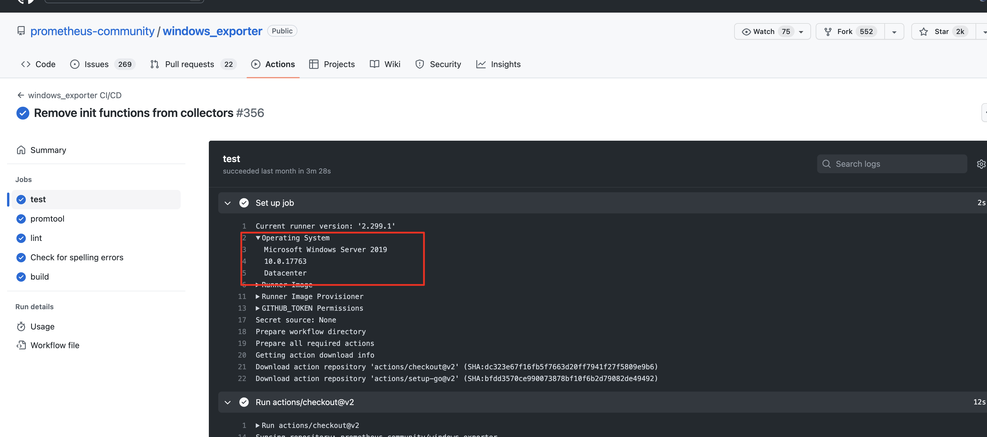Image resolution: width=987 pixels, height=437 pixels.
Task: Open the Security tab
Action: [x=438, y=64]
